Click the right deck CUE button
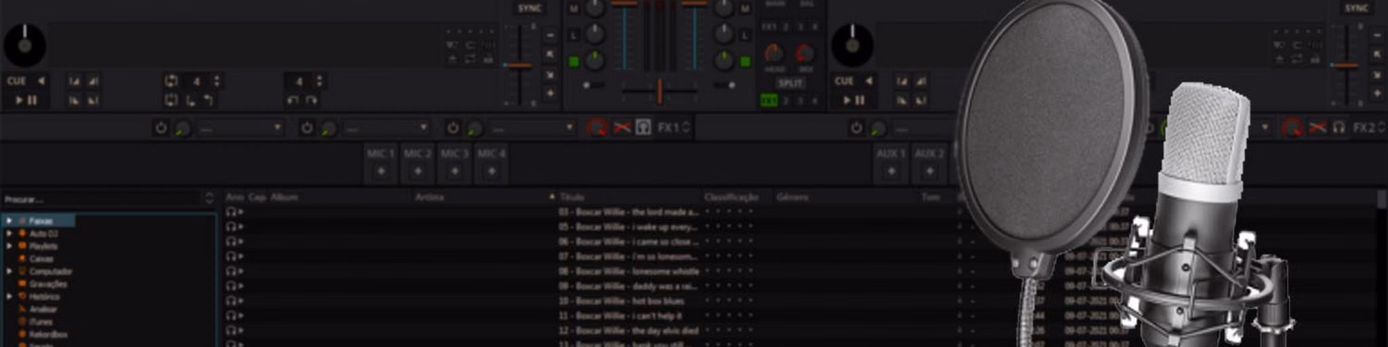Image resolution: width=1388 pixels, height=347 pixels. pyautogui.click(x=844, y=81)
